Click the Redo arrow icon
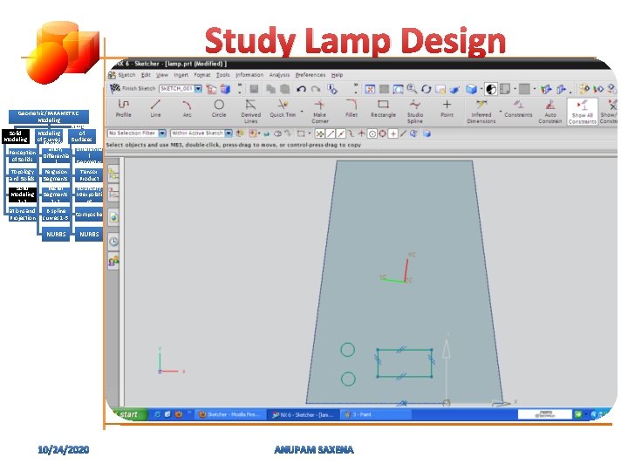 coord(316,89)
